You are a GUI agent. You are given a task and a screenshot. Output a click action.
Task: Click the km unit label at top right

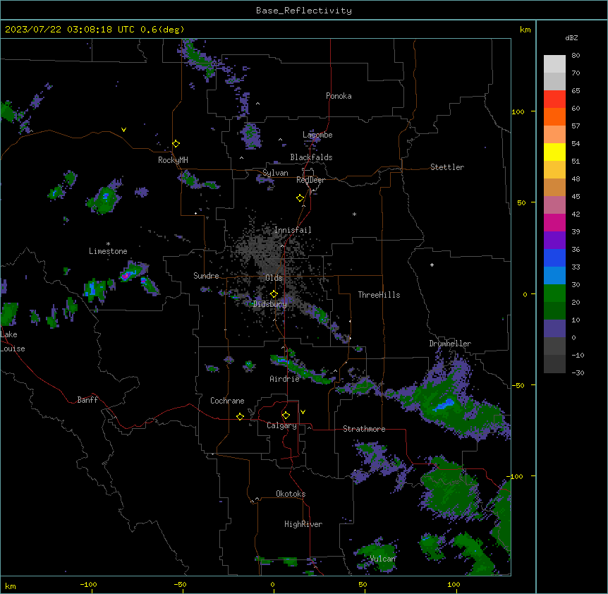pos(525,30)
